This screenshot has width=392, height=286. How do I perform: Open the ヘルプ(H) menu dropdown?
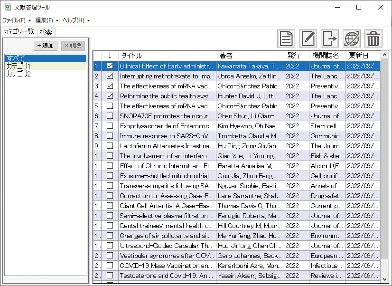[x=76, y=20]
